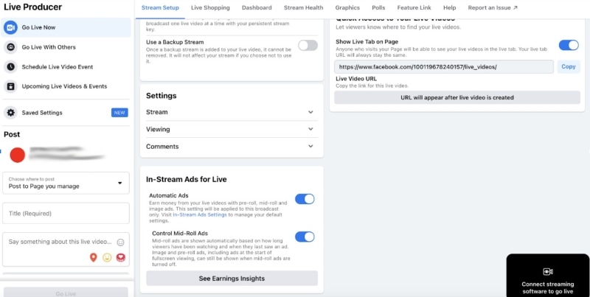Click the emoji smiley in description box

click(x=120, y=242)
